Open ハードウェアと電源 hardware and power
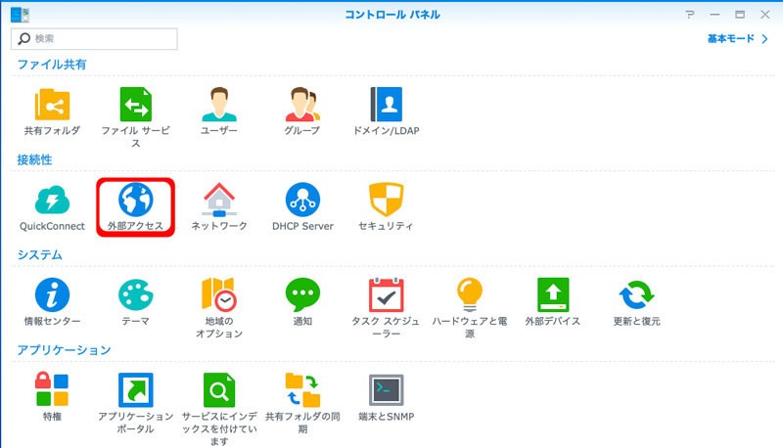Viewport: 783px width, 448px height. pos(470,294)
